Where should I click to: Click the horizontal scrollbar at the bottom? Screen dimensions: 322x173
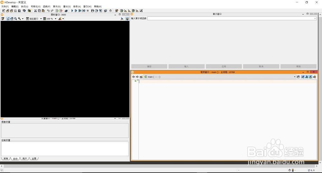point(159,166)
